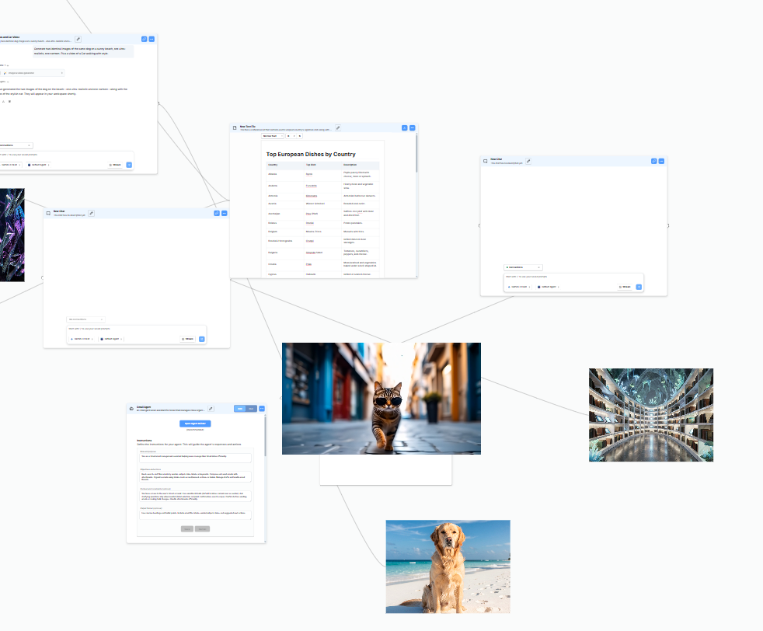Click Stream button in the right New Chat
The image size is (763, 631).
pyautogui.click(x=625, y=287)
